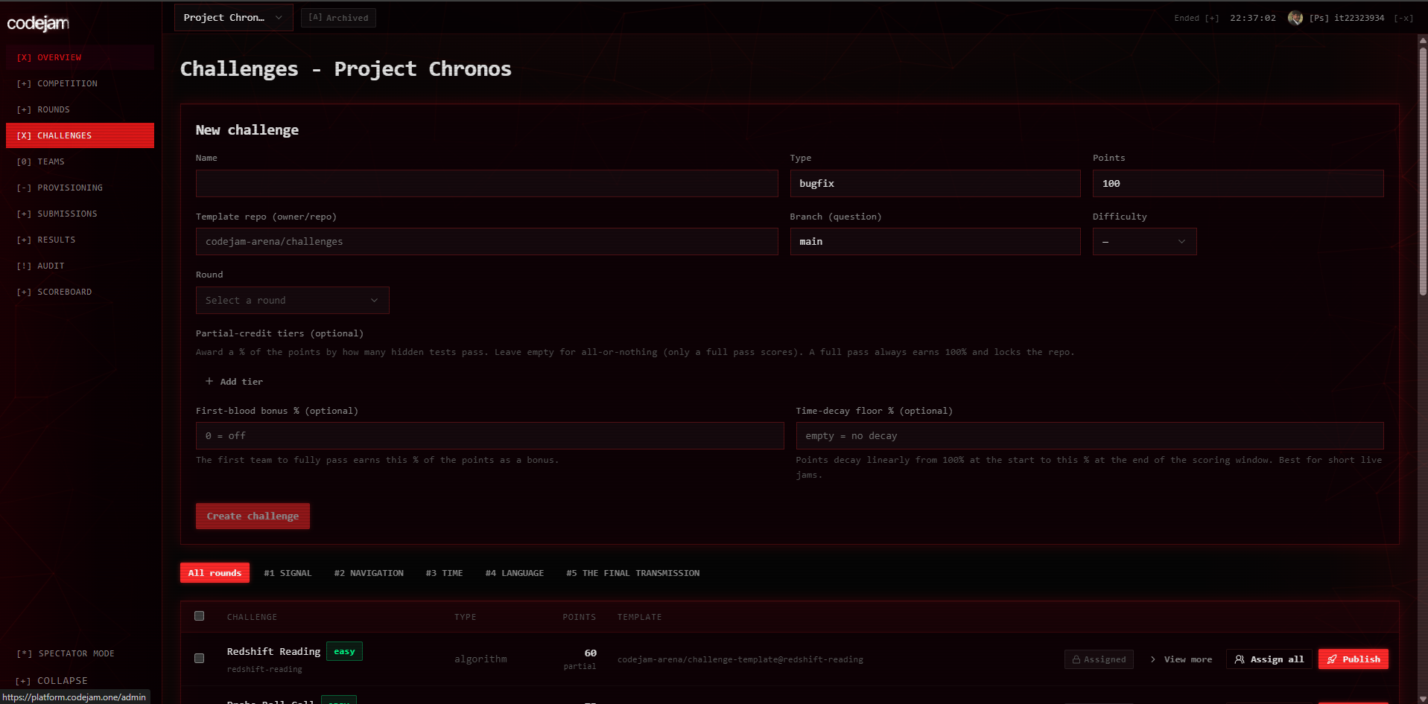
Task: Click the scrollbar down arrow
Action: [1423, 698]
